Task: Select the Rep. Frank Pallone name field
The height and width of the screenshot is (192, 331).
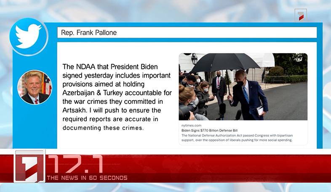Action: point(187,33)
